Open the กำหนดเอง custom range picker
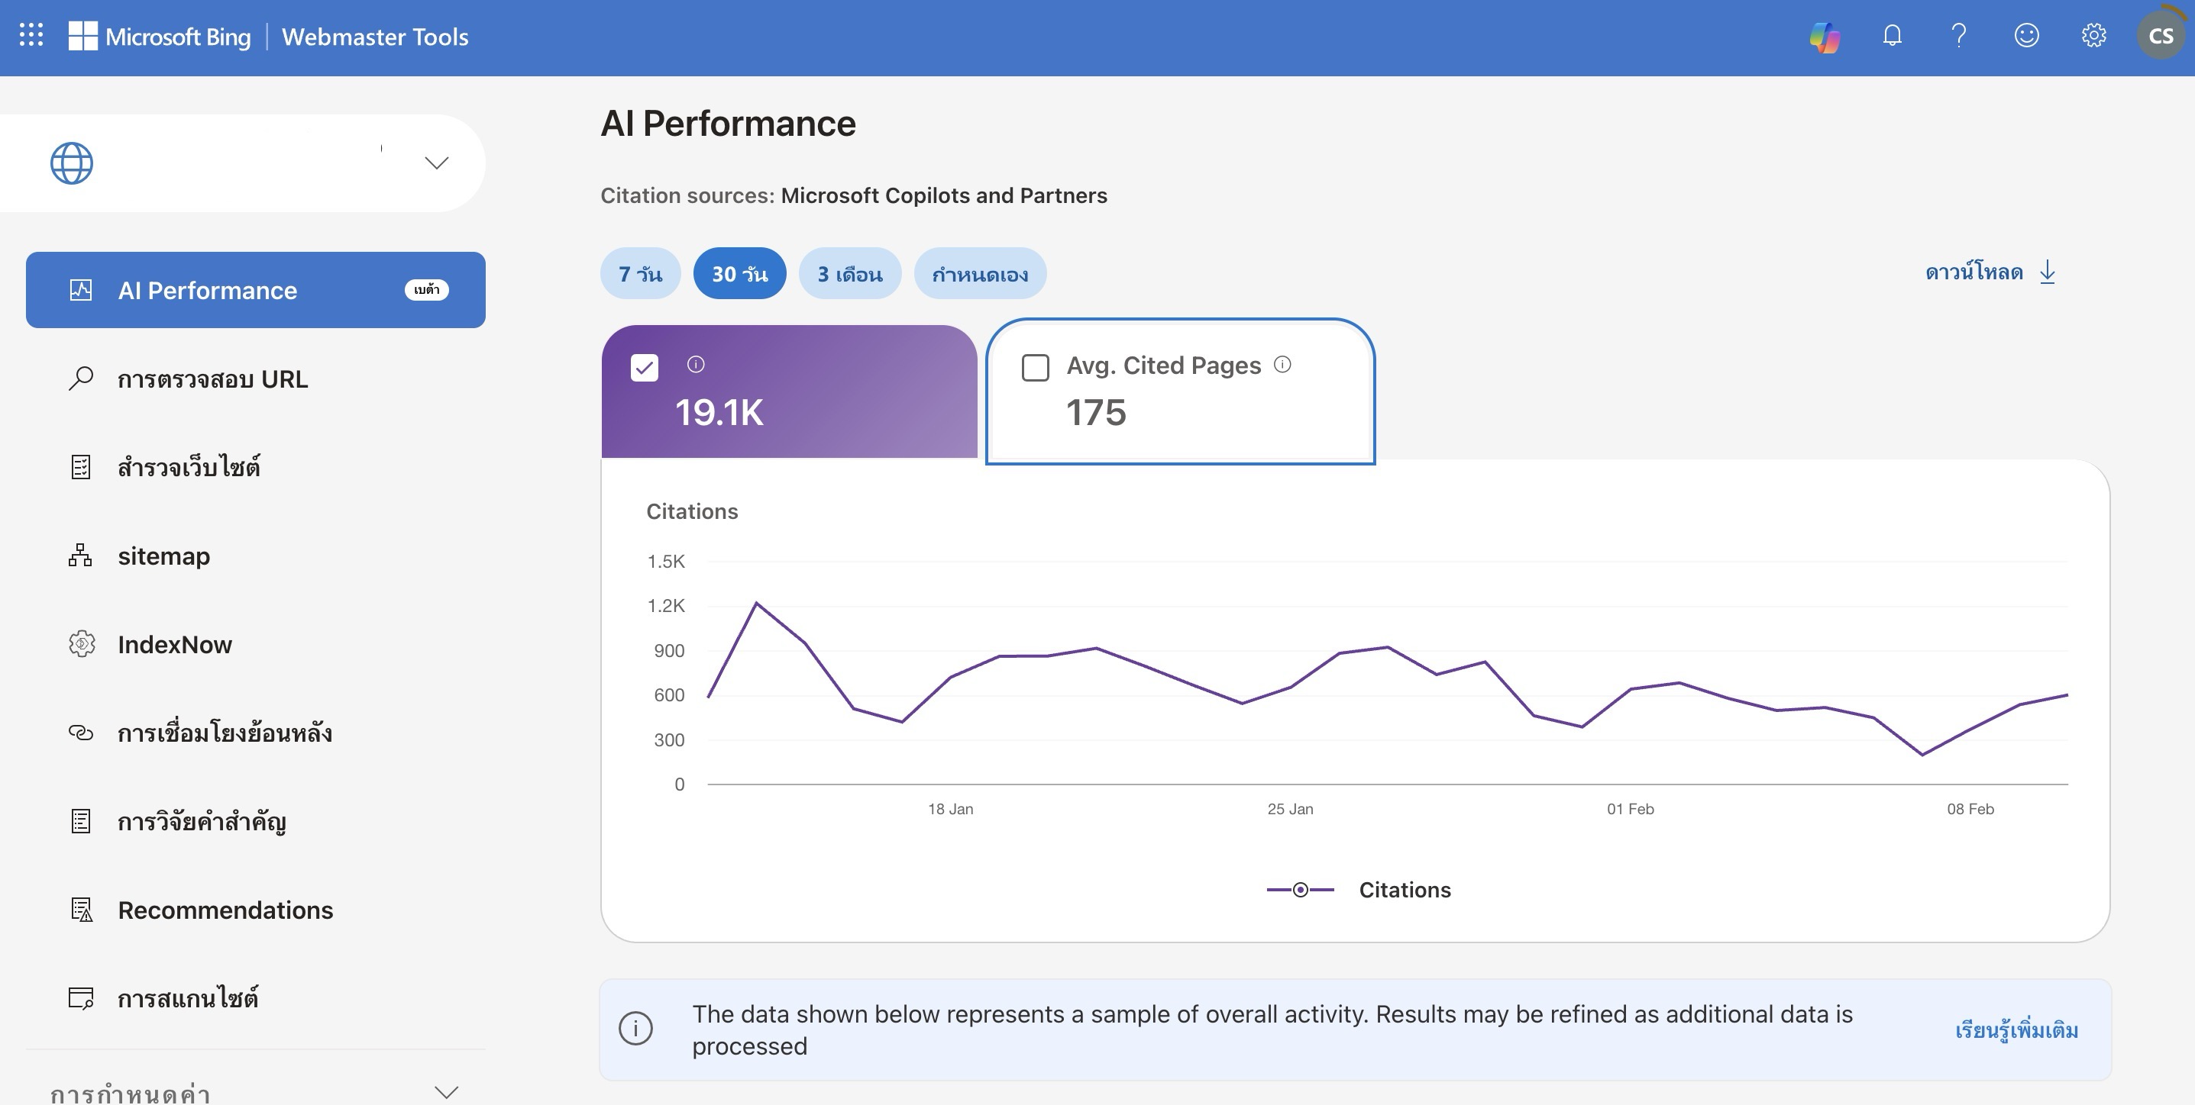The image size is (2195, 1105). [979, 274]
